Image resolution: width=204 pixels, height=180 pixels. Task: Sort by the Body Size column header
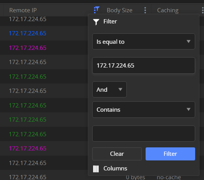pyautogui.click(x=119, y=10)
